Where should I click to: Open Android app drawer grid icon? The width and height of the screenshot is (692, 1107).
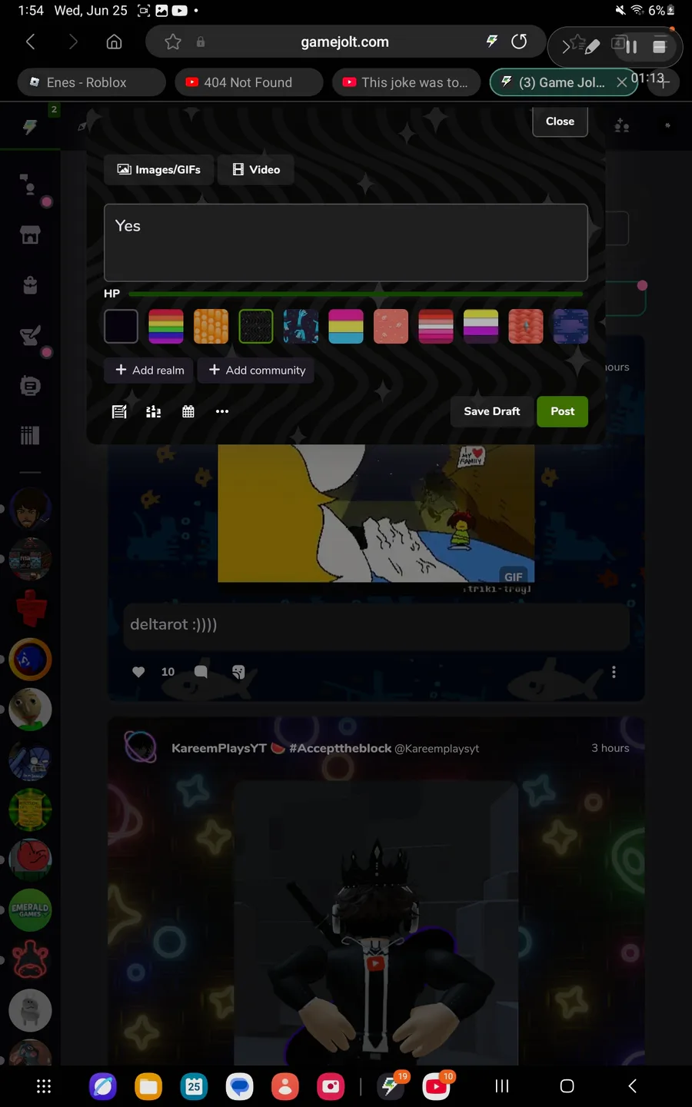[x=44, y=1086]
